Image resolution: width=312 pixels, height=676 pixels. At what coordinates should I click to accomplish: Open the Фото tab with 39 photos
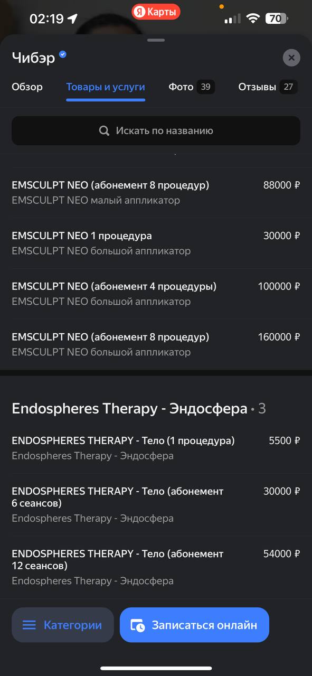192,87
